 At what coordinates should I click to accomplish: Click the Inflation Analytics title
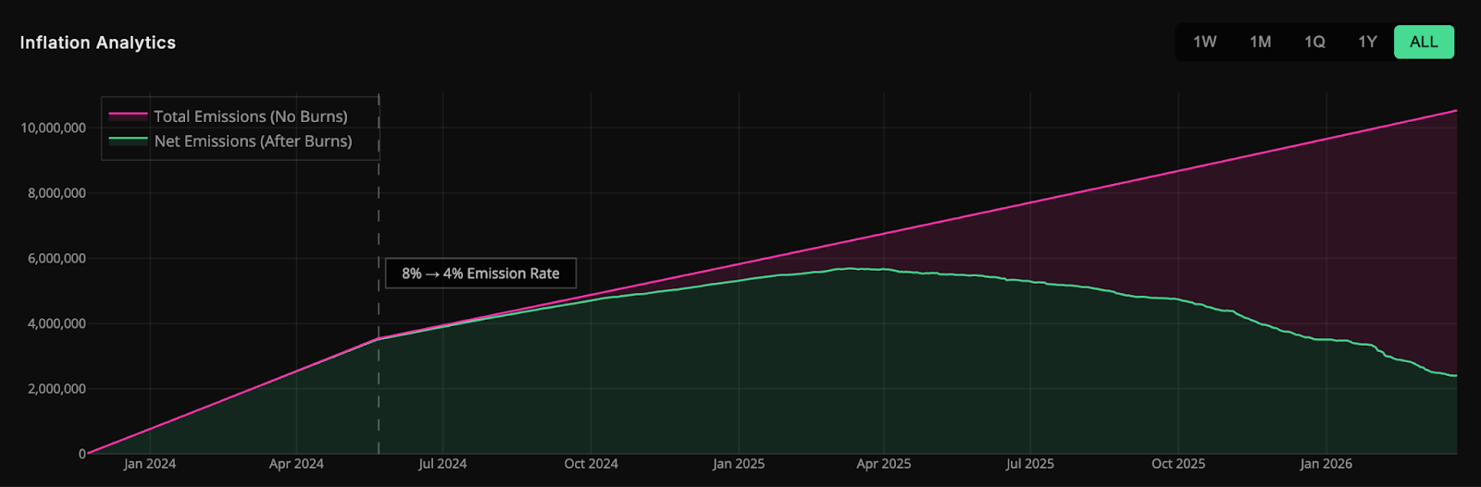[x=98, y=43]
